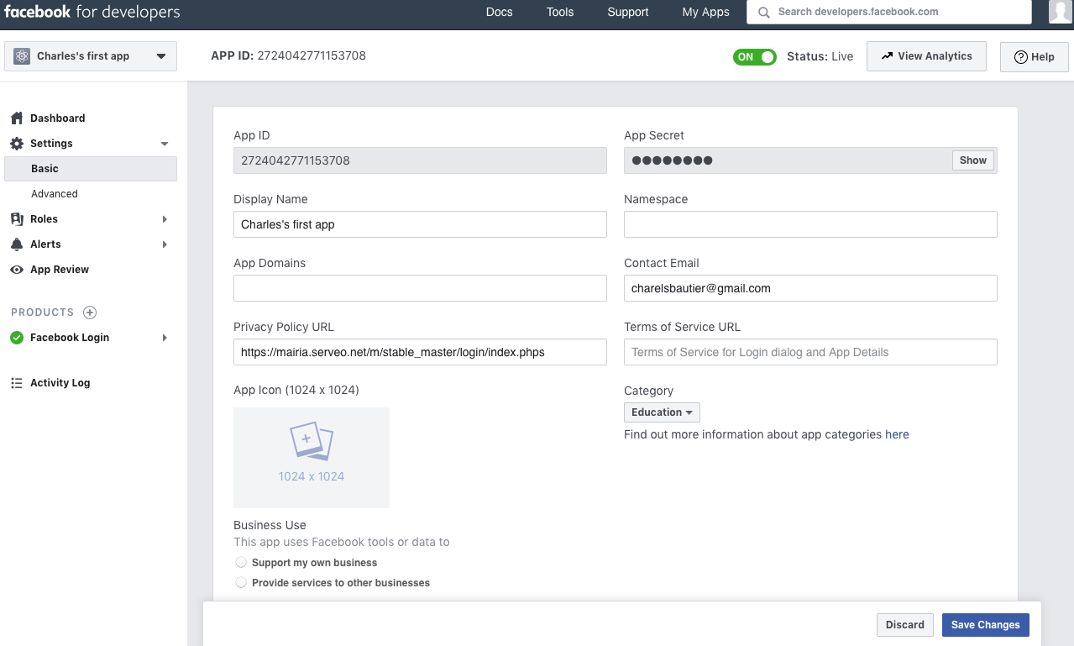Click the Help button
The height and width of the screenshot is (646, 1074).
click(1035, 57)
